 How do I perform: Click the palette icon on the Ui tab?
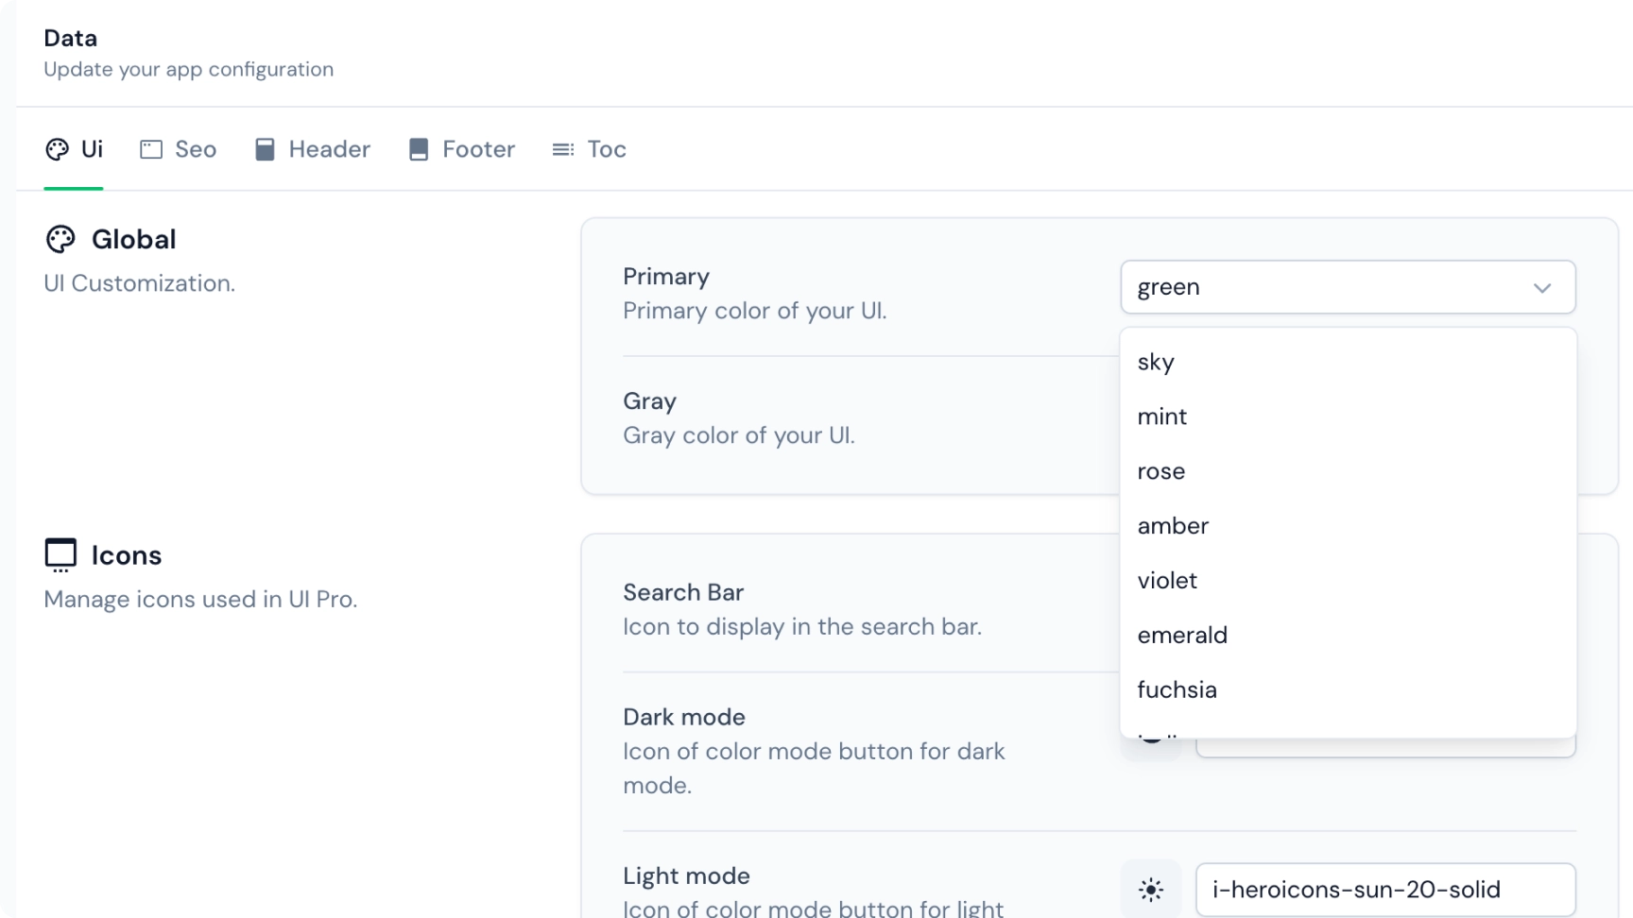57,149
